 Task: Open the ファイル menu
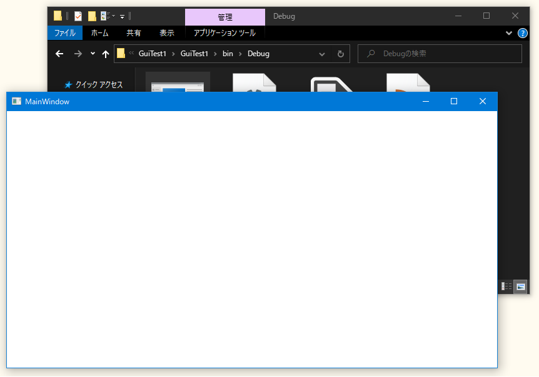click(65, 33)
